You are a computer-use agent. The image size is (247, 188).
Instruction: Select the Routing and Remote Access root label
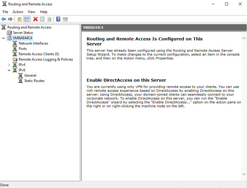point(29,27)
